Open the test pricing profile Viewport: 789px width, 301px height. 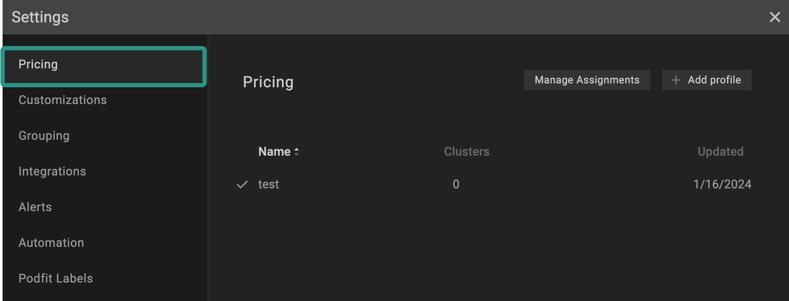[269, 184]
